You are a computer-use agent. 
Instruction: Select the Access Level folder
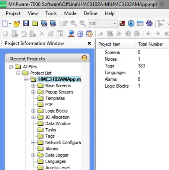coord(57,168)
